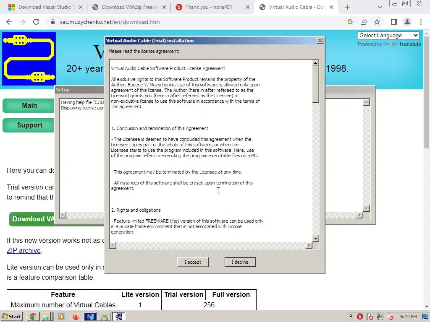
Task: Click the setup installer taskbar icon
Action: [105, 317]
